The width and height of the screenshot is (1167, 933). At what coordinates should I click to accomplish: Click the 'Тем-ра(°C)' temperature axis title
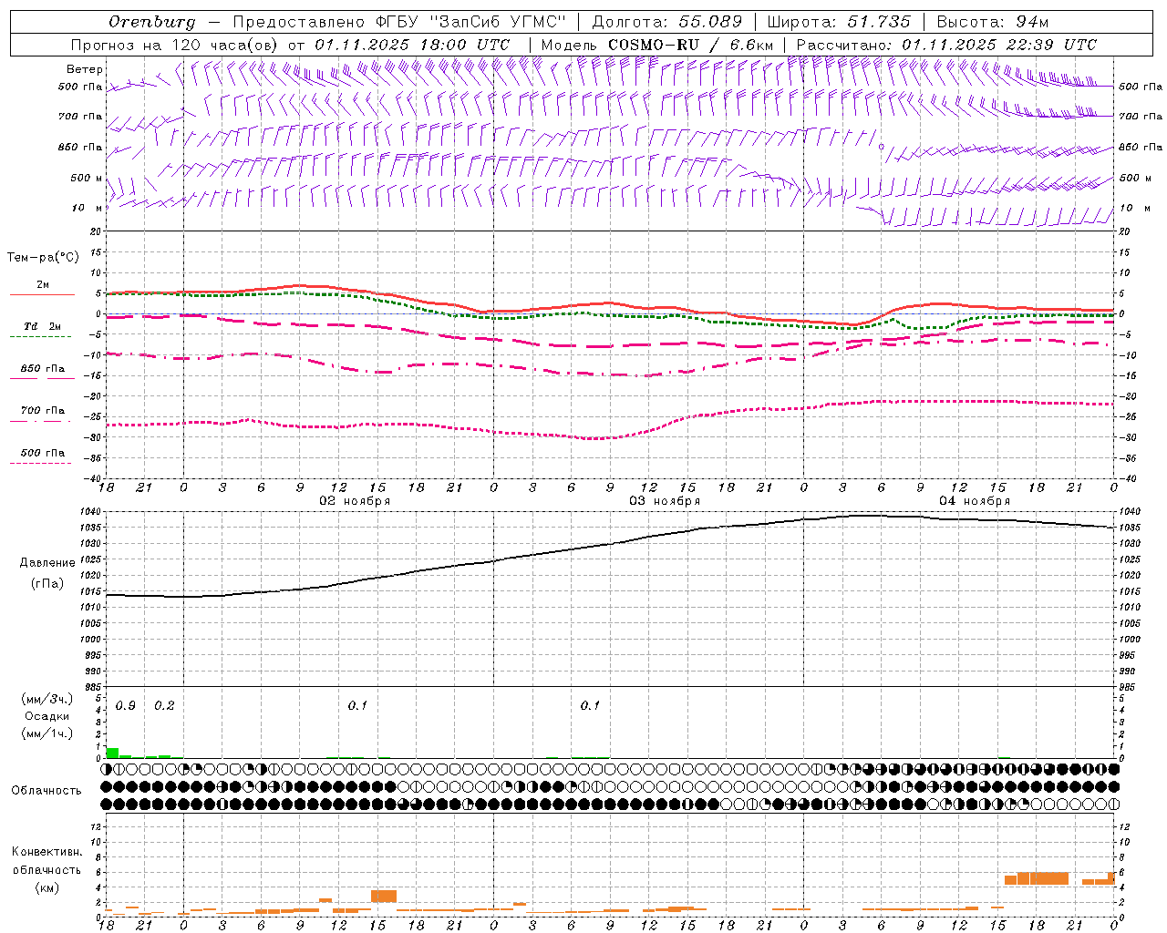(43, 257)
